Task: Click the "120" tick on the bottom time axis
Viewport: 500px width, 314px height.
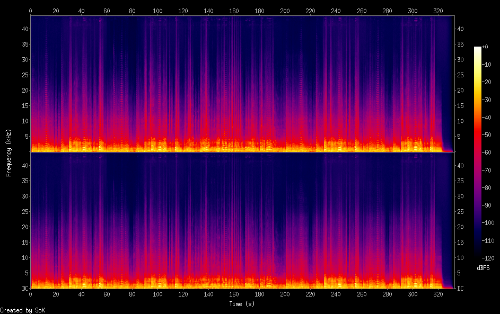Action: pos(183,294)
